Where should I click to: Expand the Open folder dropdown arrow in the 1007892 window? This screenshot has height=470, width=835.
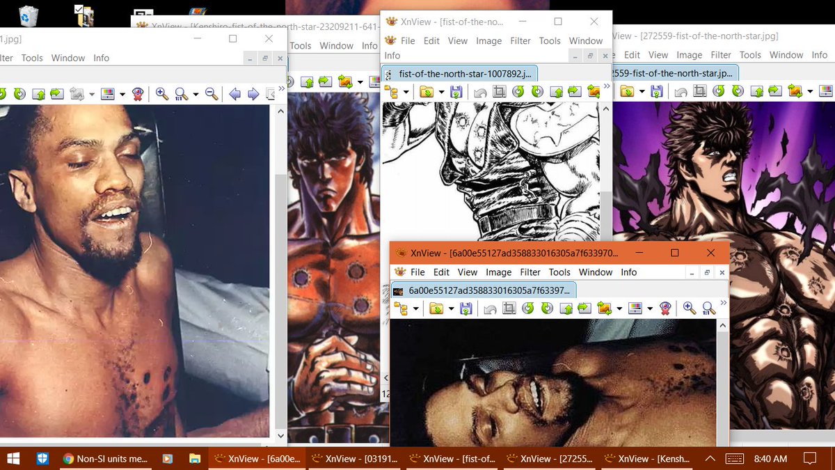pos(440,92)
